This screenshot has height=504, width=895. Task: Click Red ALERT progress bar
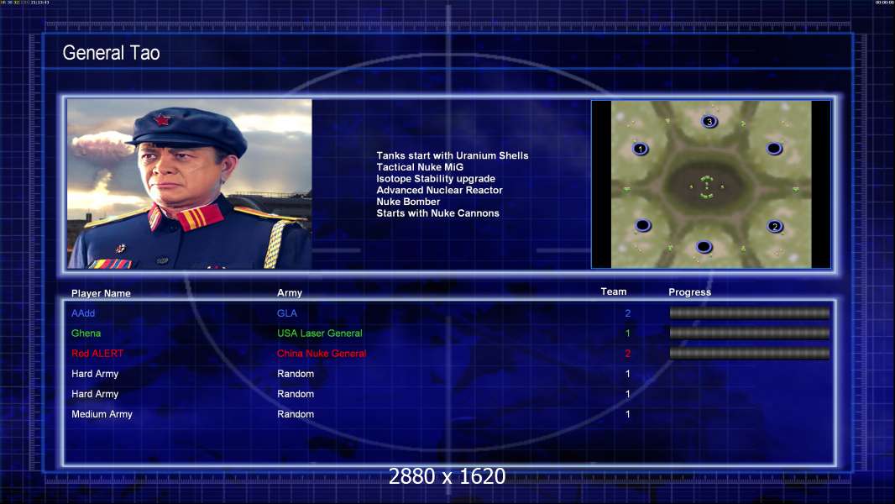coord(750,354)
